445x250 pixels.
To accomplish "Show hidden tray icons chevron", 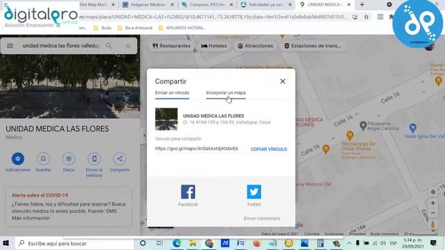I will coord(349,243).
